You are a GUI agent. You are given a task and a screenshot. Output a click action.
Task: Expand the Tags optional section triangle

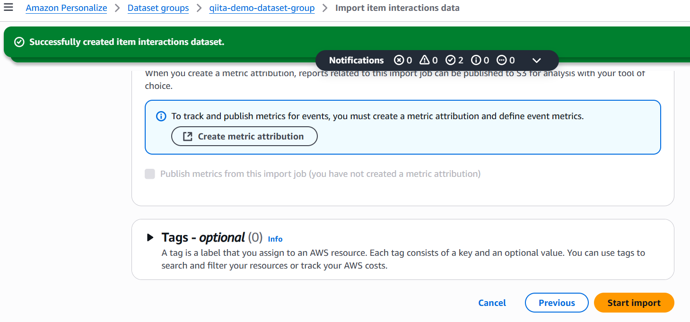coord(150,237)
